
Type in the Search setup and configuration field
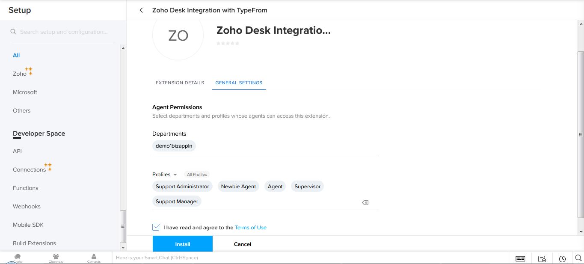pos(64,32)
